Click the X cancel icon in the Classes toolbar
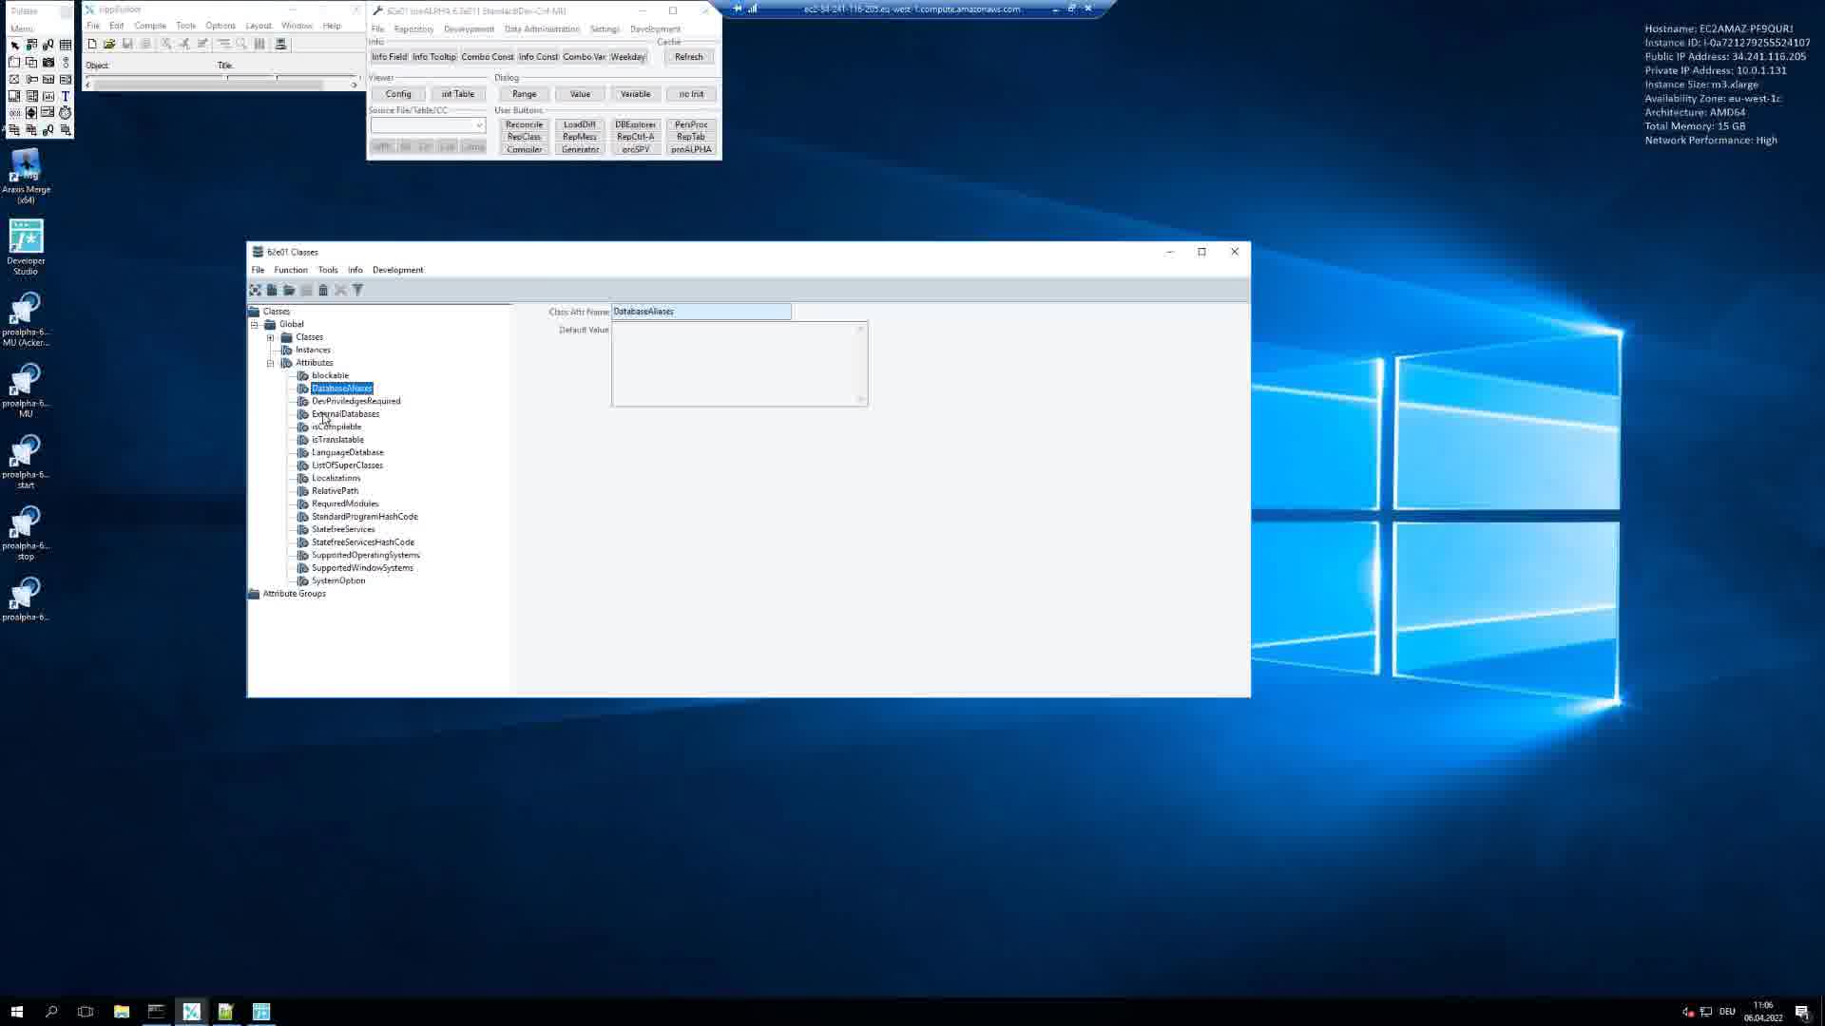The width and height of the screenshot is (1825, 1026). coord(340,290)
